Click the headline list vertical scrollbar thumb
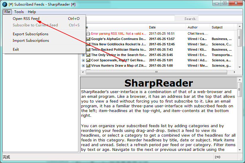 239,38
